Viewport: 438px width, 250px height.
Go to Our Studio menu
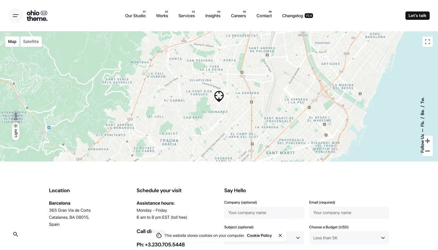135,16
